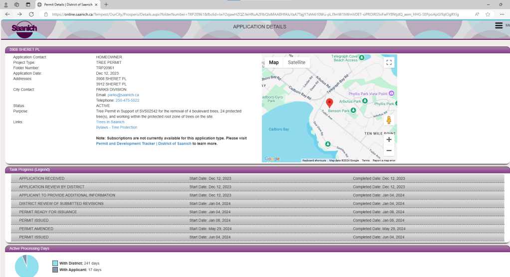The width and height of the screenshot is (510, 277).
Task: Click the Saanich logo
Action: pyautogui.click(x=24, y=28)
